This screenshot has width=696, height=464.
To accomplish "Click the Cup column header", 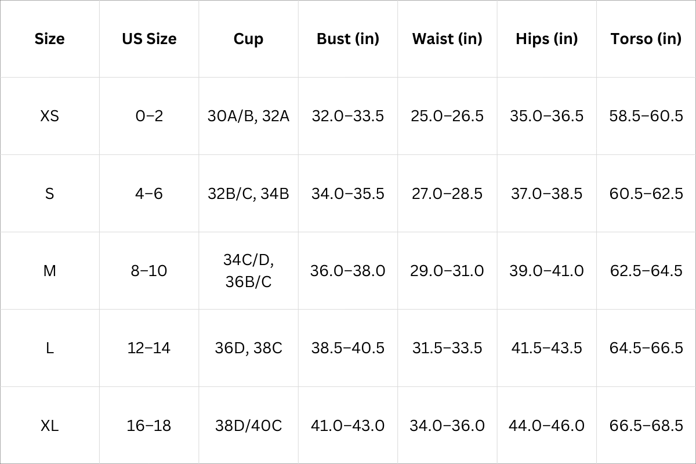I will click(248, 39).
